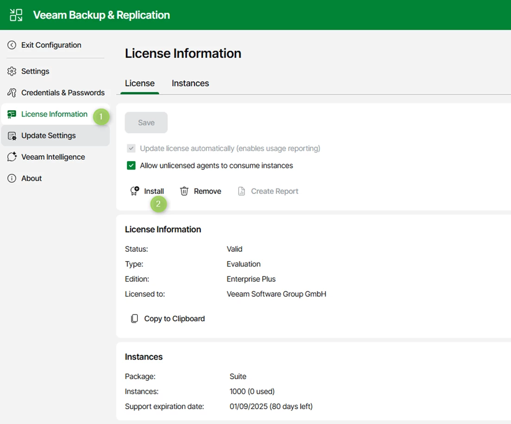Click the Create Report document icon
Screen dimensions: 511x424
(242, 191)
